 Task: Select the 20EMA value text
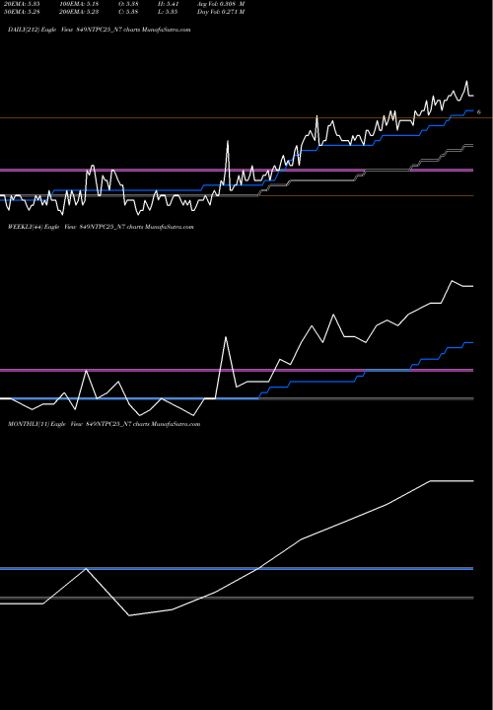(x=22, y=4)
